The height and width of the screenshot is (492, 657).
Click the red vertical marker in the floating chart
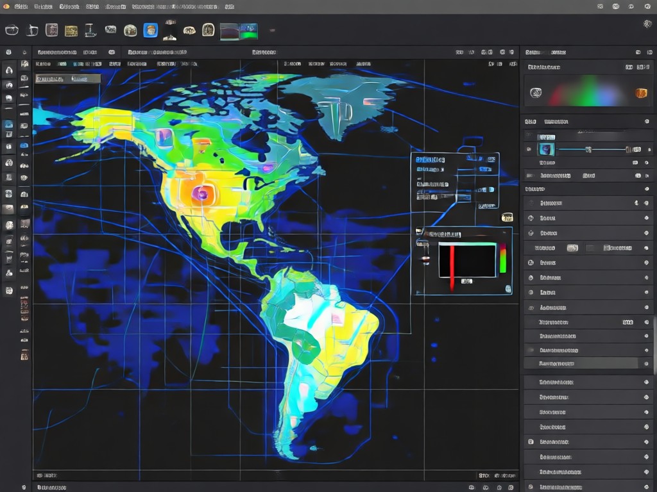point(452,268)
